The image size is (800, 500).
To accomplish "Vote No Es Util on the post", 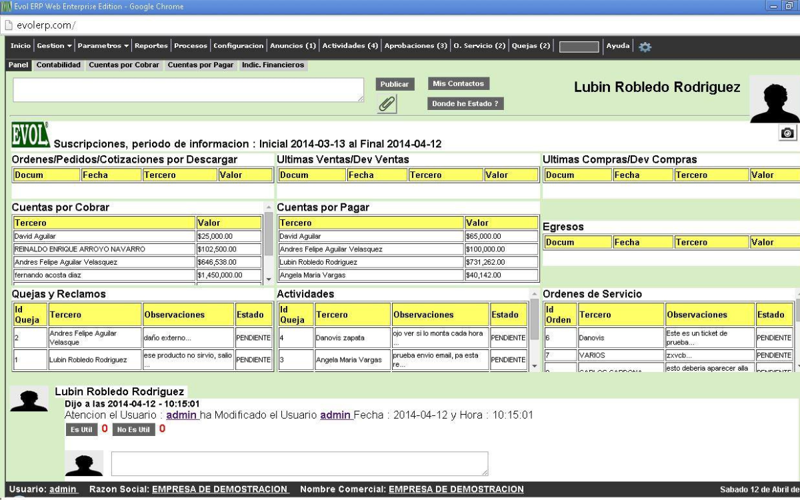I will click(133, 430).
